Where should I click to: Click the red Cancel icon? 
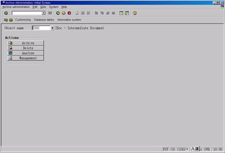click(69, 13)
